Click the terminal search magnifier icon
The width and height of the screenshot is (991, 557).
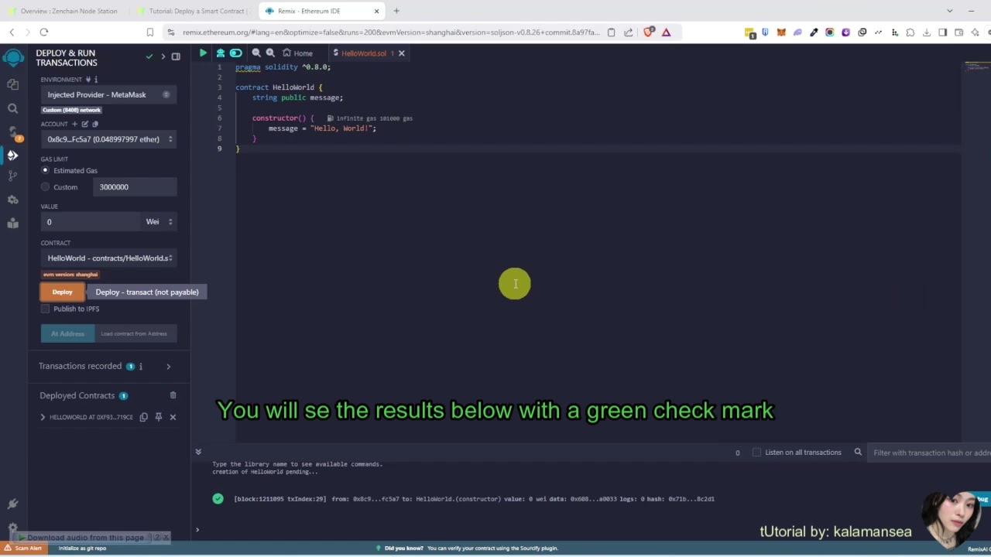tap(858, 452)
